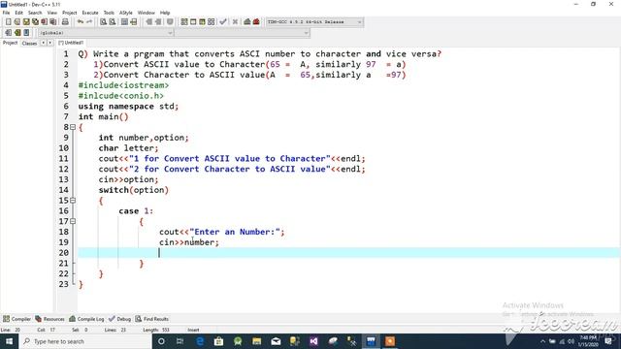Open the Window menu
The height and width of the screenshot is (349, 621).
click(x=147, y=13)
